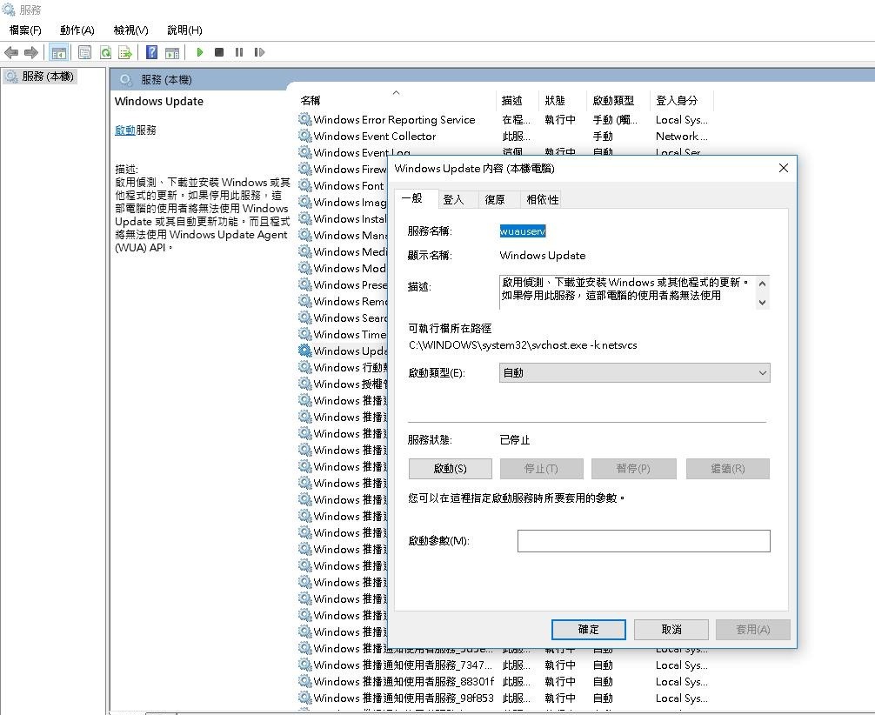Viewport: 875px width, 715px height.
Task: Click 手動 startup type of Event Collector
Action: tap(603, 137)
